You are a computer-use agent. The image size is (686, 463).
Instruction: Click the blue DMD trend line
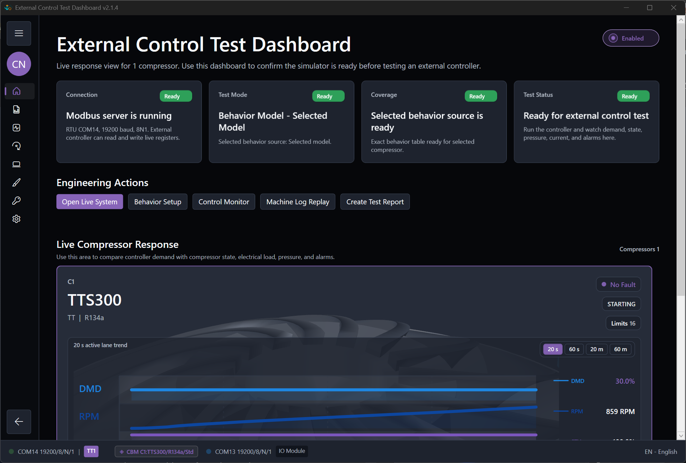[334, 390]
